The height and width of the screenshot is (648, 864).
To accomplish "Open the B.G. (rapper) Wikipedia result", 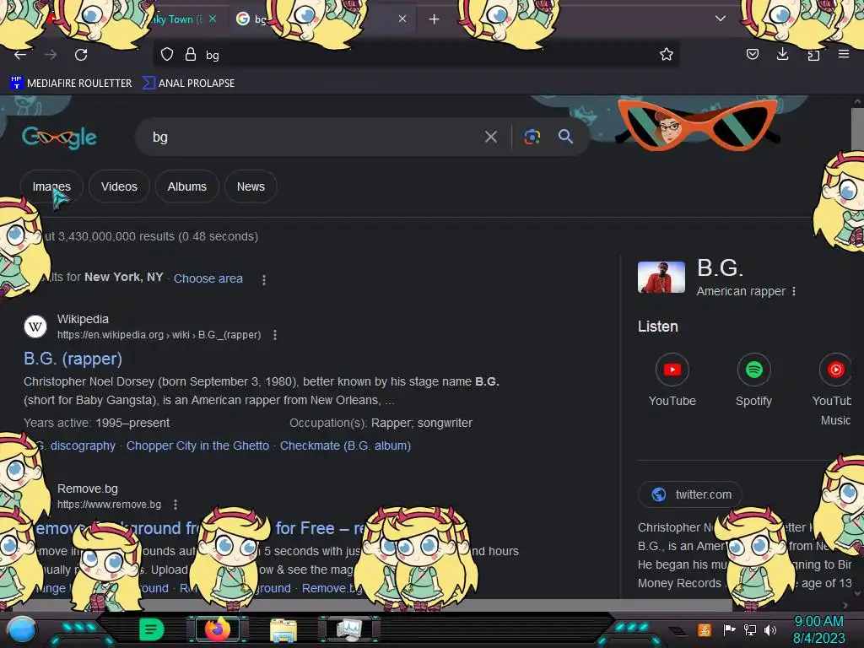I will (x=73, y=359).
